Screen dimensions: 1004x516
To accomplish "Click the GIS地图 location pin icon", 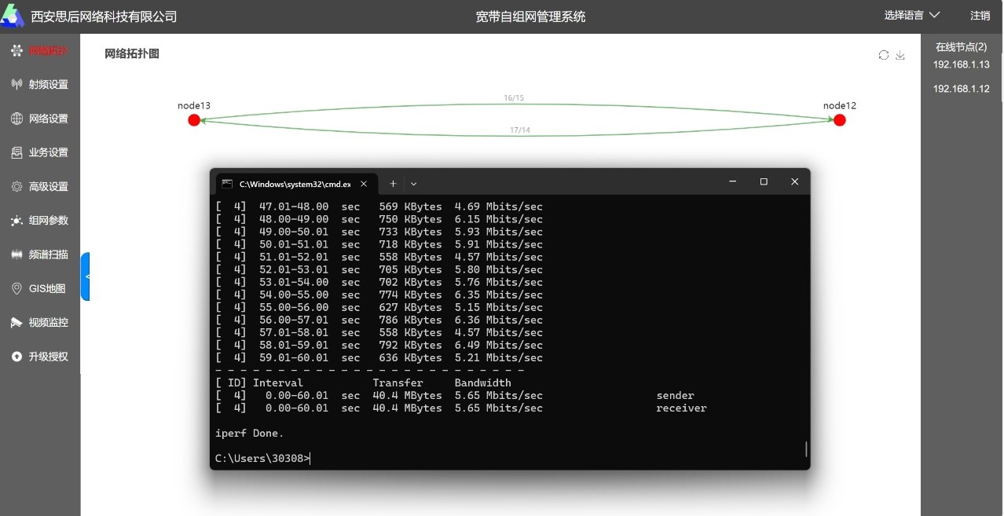I will [16, 288].
